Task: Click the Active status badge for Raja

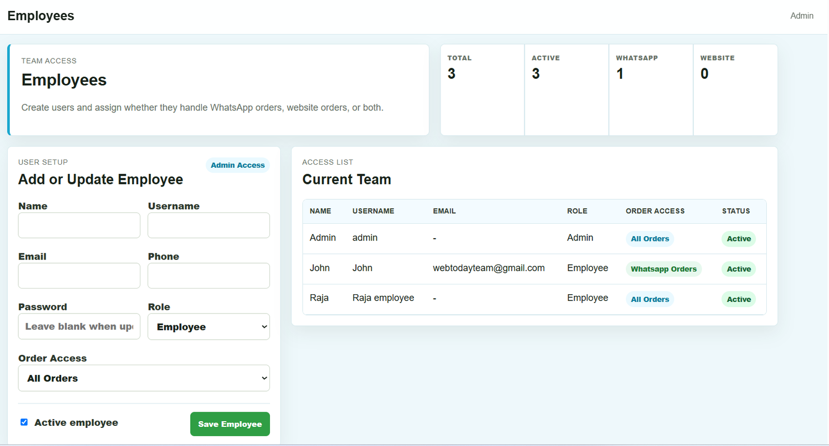Action: 739,299
